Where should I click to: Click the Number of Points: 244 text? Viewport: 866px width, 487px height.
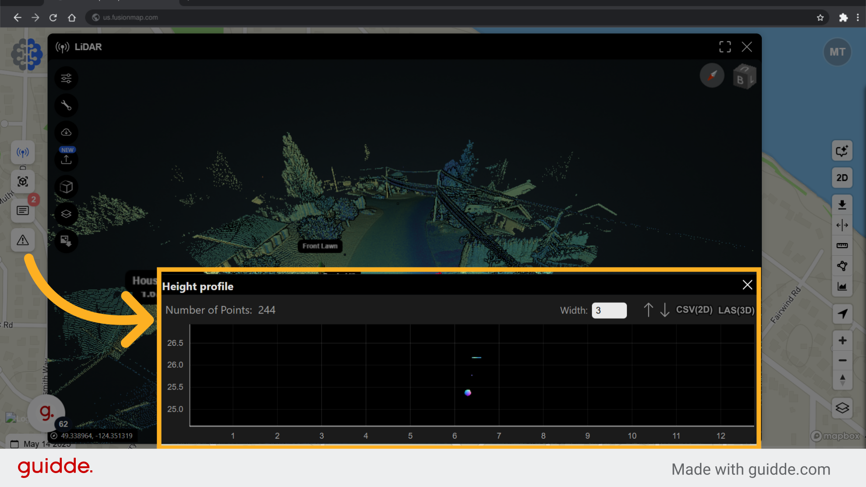220,310
